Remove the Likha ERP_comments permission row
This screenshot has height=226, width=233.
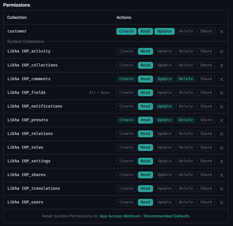click(222, 79)
